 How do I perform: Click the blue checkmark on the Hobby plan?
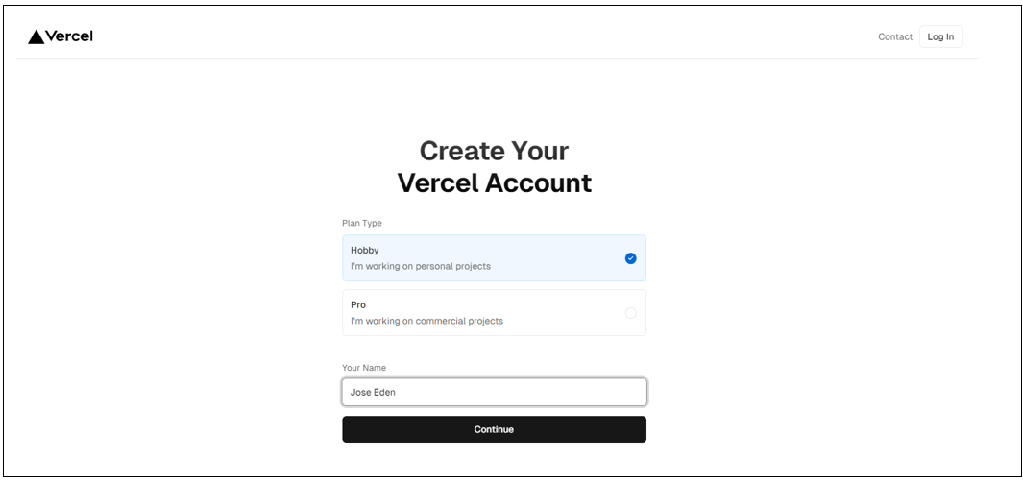pyautogui.click(x=630, y=258)
